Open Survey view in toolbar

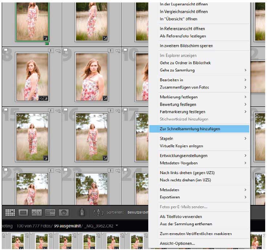pos(50,213)
